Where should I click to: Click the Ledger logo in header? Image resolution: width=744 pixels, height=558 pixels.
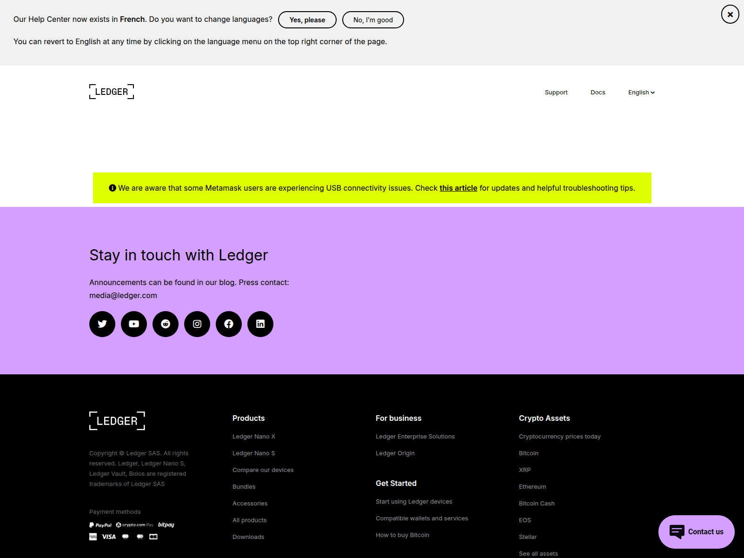point(112,92)
